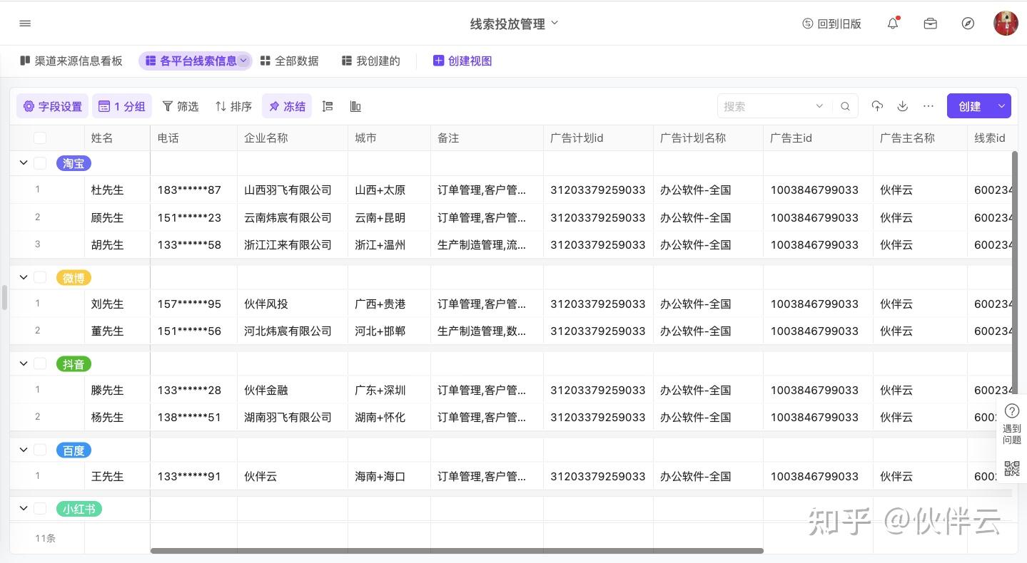Image resolution: width=1027 pixels, height=563 pixels.
Task: Open the briefcase workspace icon
Action: 930,24
